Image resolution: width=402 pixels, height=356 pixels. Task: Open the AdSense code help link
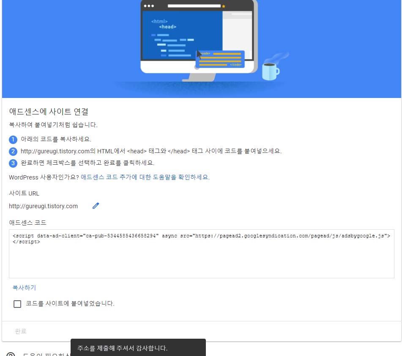pos(145,177)
